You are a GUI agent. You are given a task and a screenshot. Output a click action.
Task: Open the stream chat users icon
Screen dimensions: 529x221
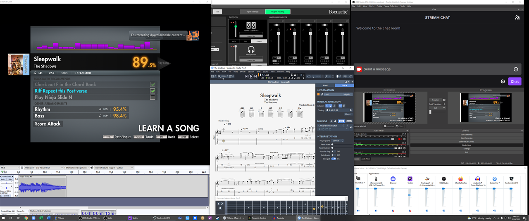click(517, 18)
